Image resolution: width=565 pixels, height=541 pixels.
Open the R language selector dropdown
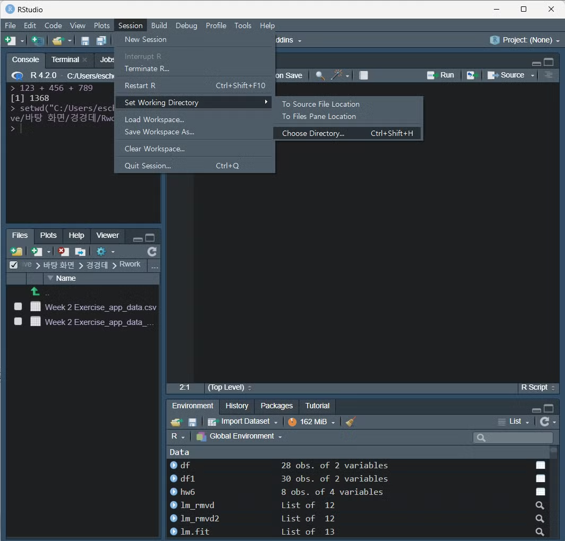coord(178,436)
